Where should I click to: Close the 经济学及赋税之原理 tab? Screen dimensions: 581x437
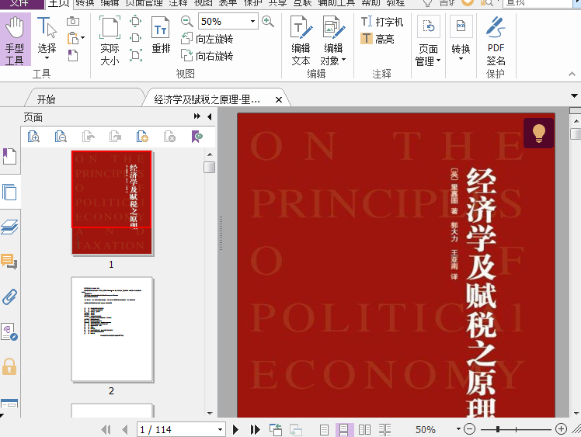(279, 99)
